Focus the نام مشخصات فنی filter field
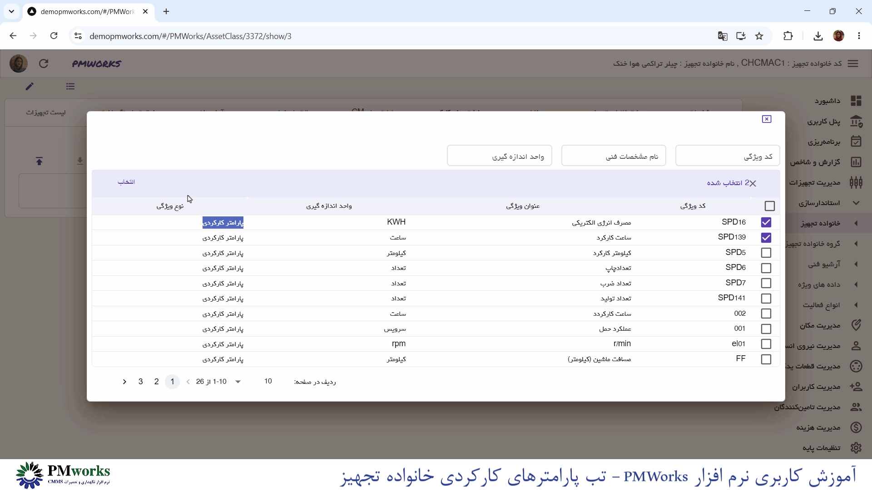Screen dimensions: 872x490 coord(614,156)
